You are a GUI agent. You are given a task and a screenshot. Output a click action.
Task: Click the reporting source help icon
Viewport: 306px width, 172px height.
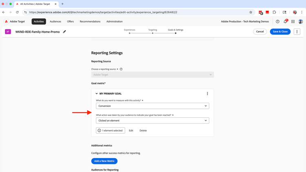coord(121,69)
